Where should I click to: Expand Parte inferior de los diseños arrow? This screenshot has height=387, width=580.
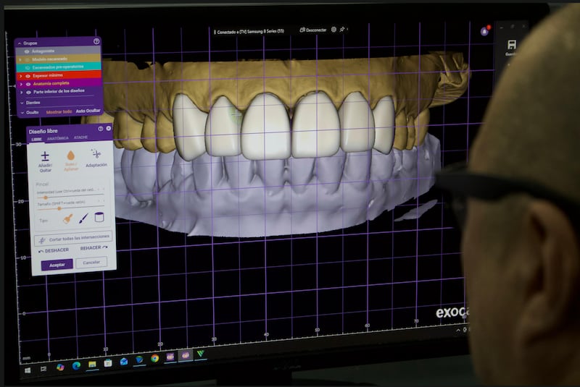point(22,93)
